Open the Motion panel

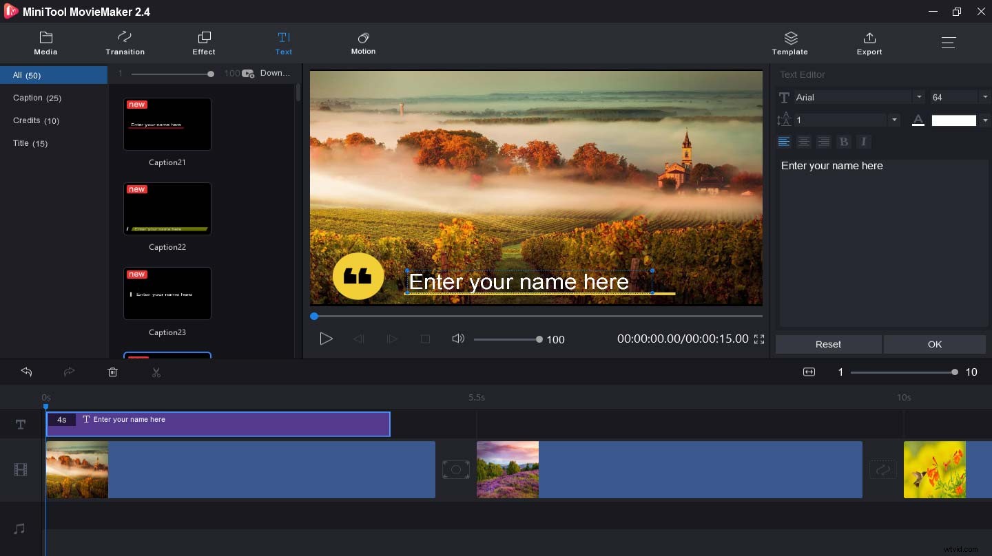coord(363,43)
